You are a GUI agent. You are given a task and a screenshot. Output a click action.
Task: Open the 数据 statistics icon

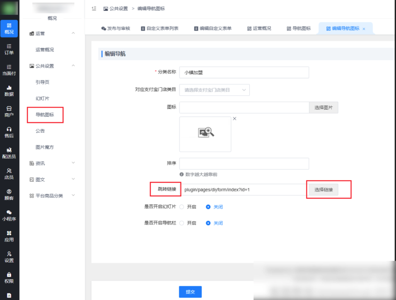point(9,90)
